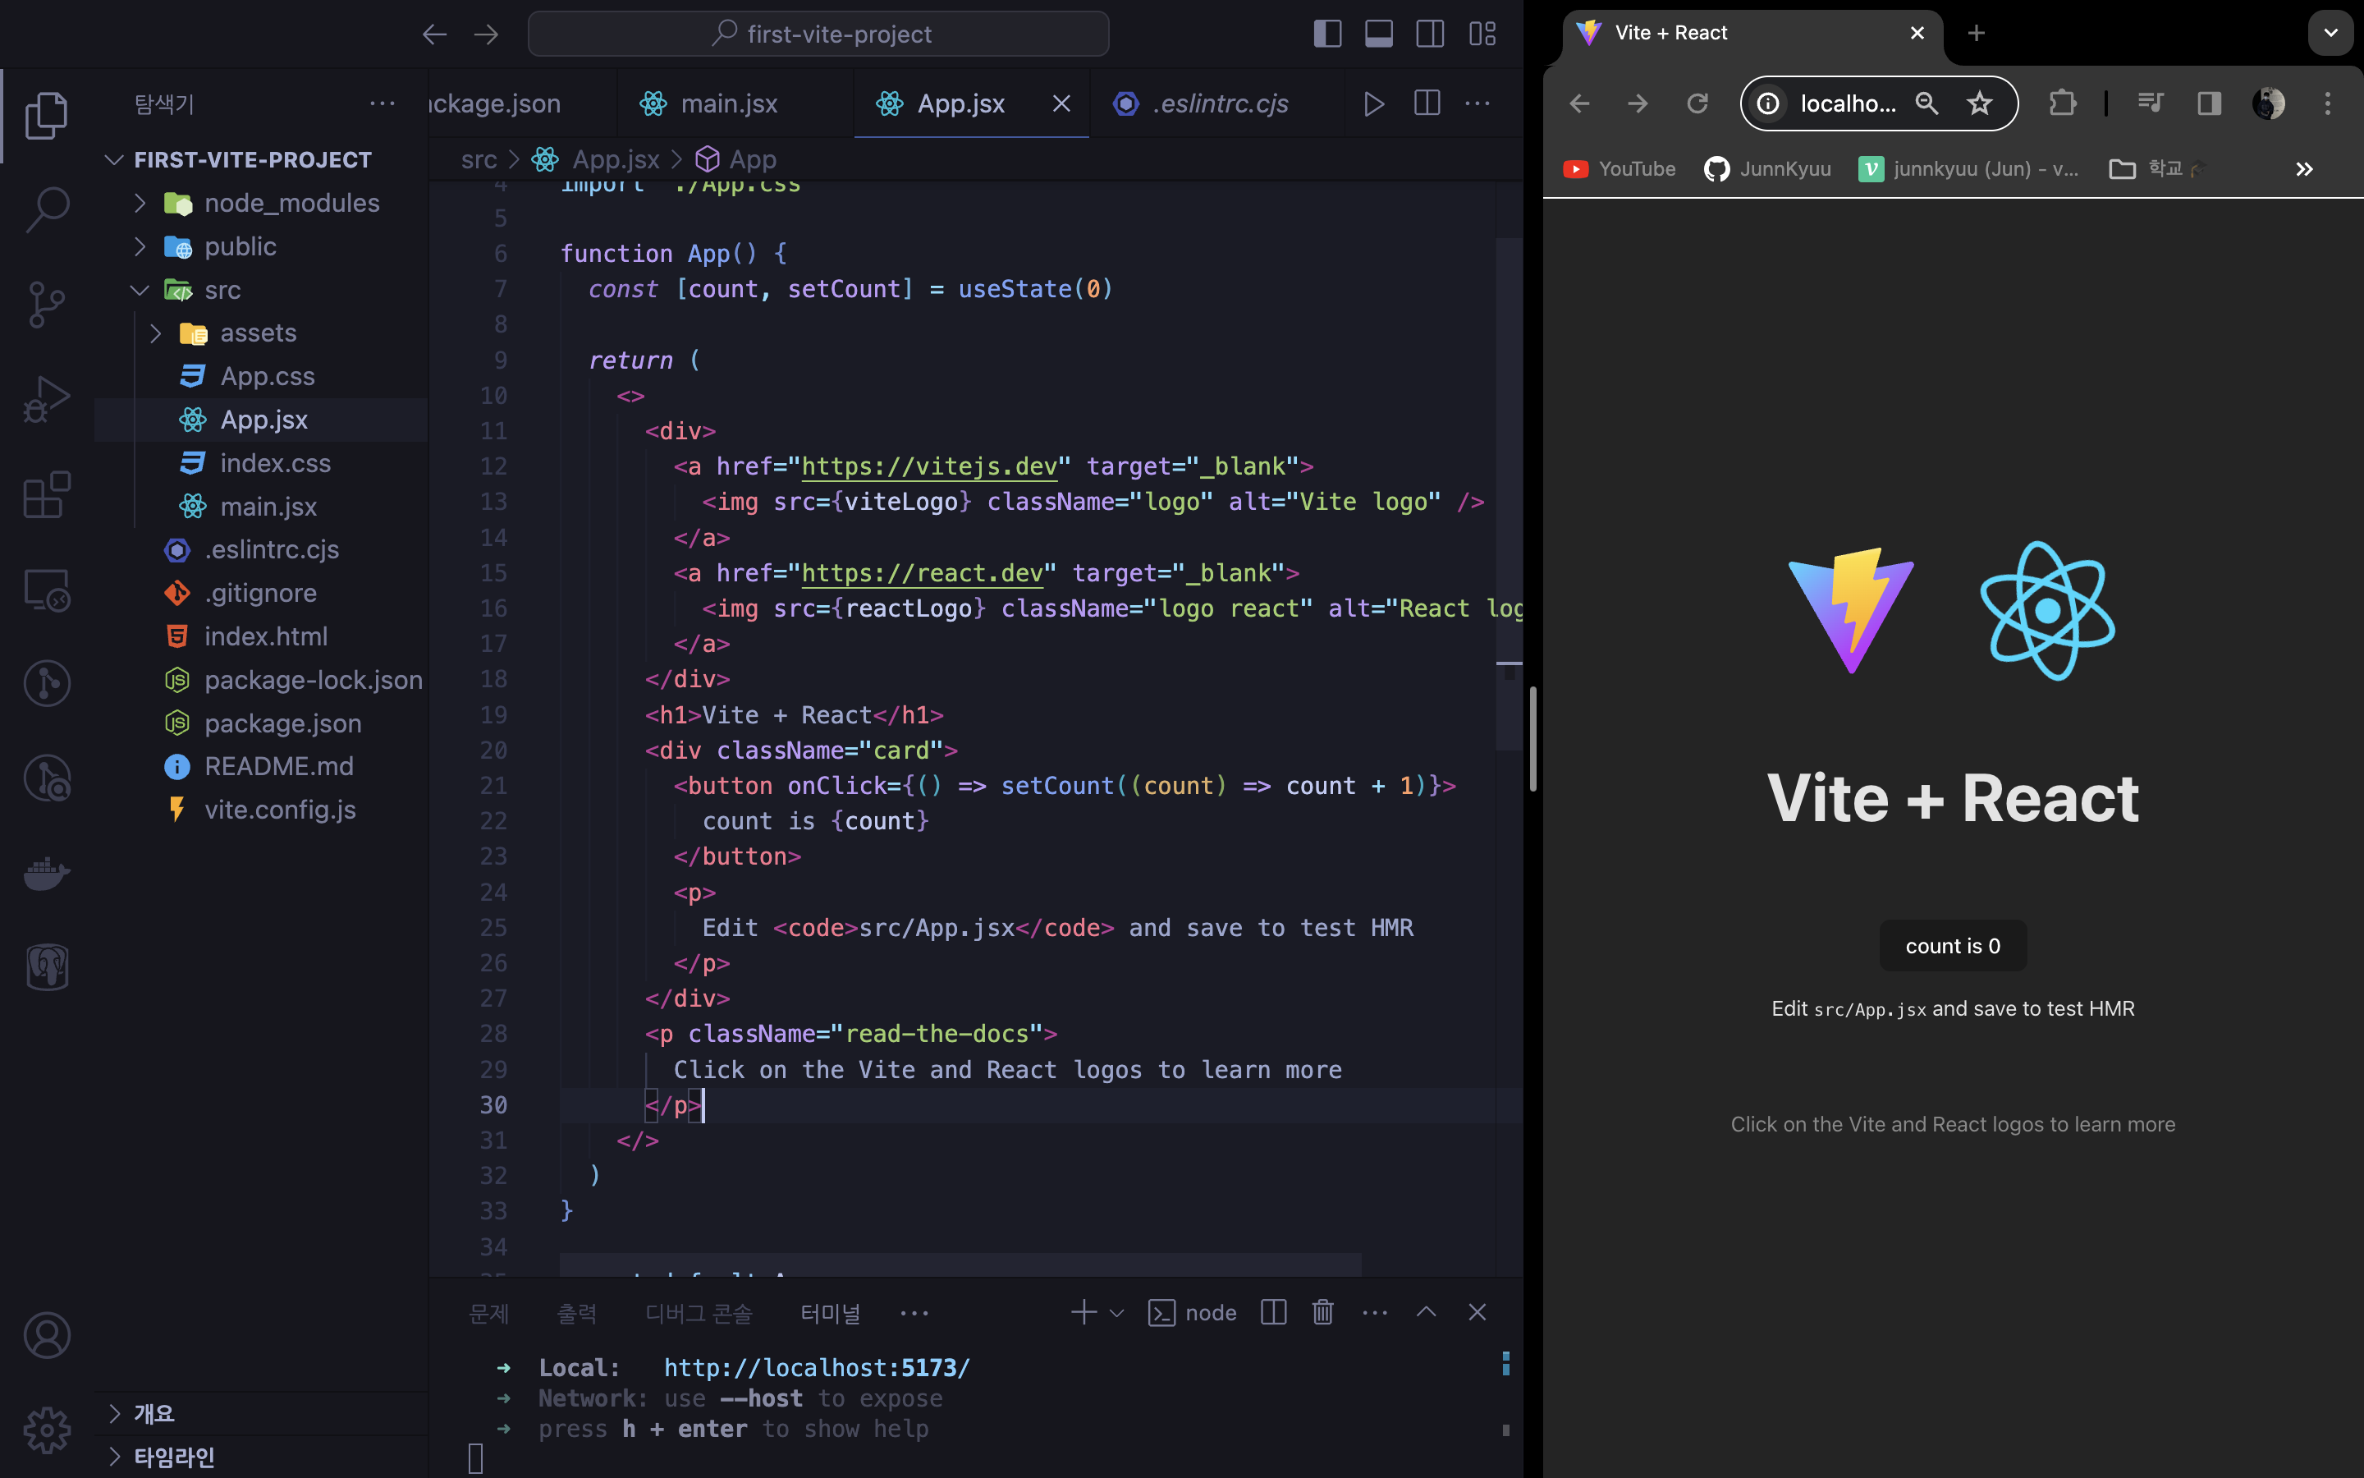The height and width of the screenshot is (1478, 2364).
Task: Open Run and Debug view
Action: coord(46,399)
